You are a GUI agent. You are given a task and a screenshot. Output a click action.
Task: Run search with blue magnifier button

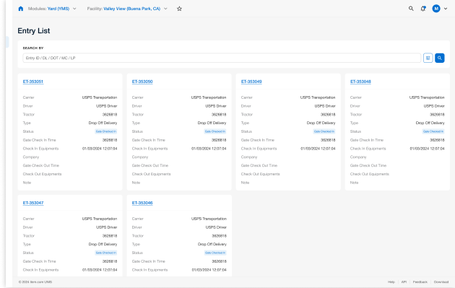click(x=440, y=58)
